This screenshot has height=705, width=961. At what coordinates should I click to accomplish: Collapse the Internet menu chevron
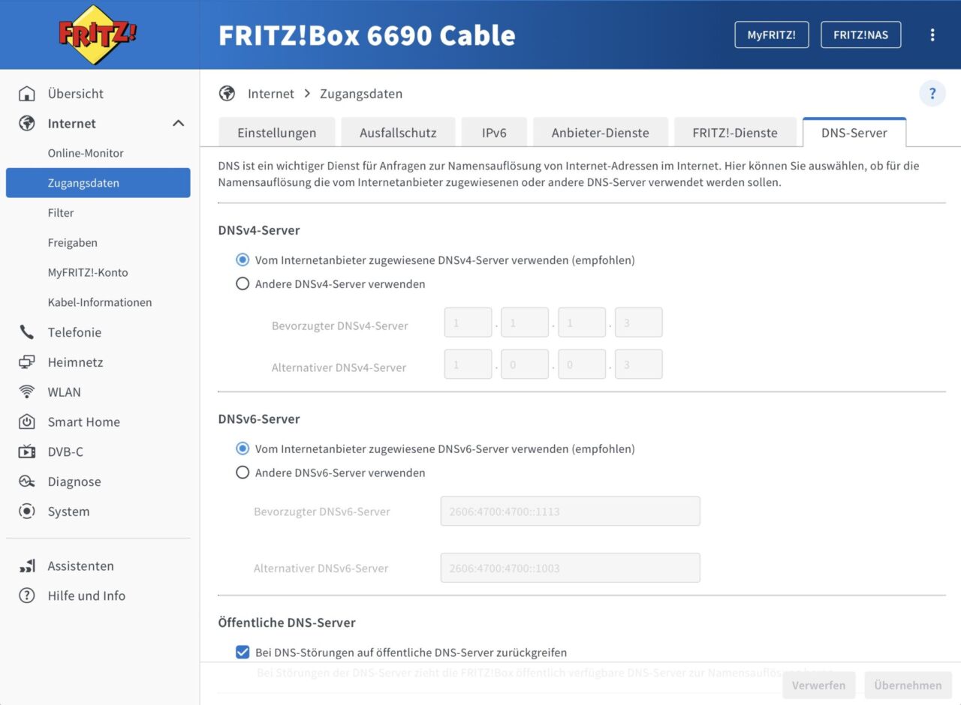point(178,123)
